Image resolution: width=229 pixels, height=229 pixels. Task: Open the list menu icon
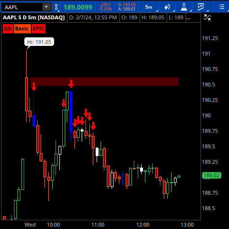[222, 7]
